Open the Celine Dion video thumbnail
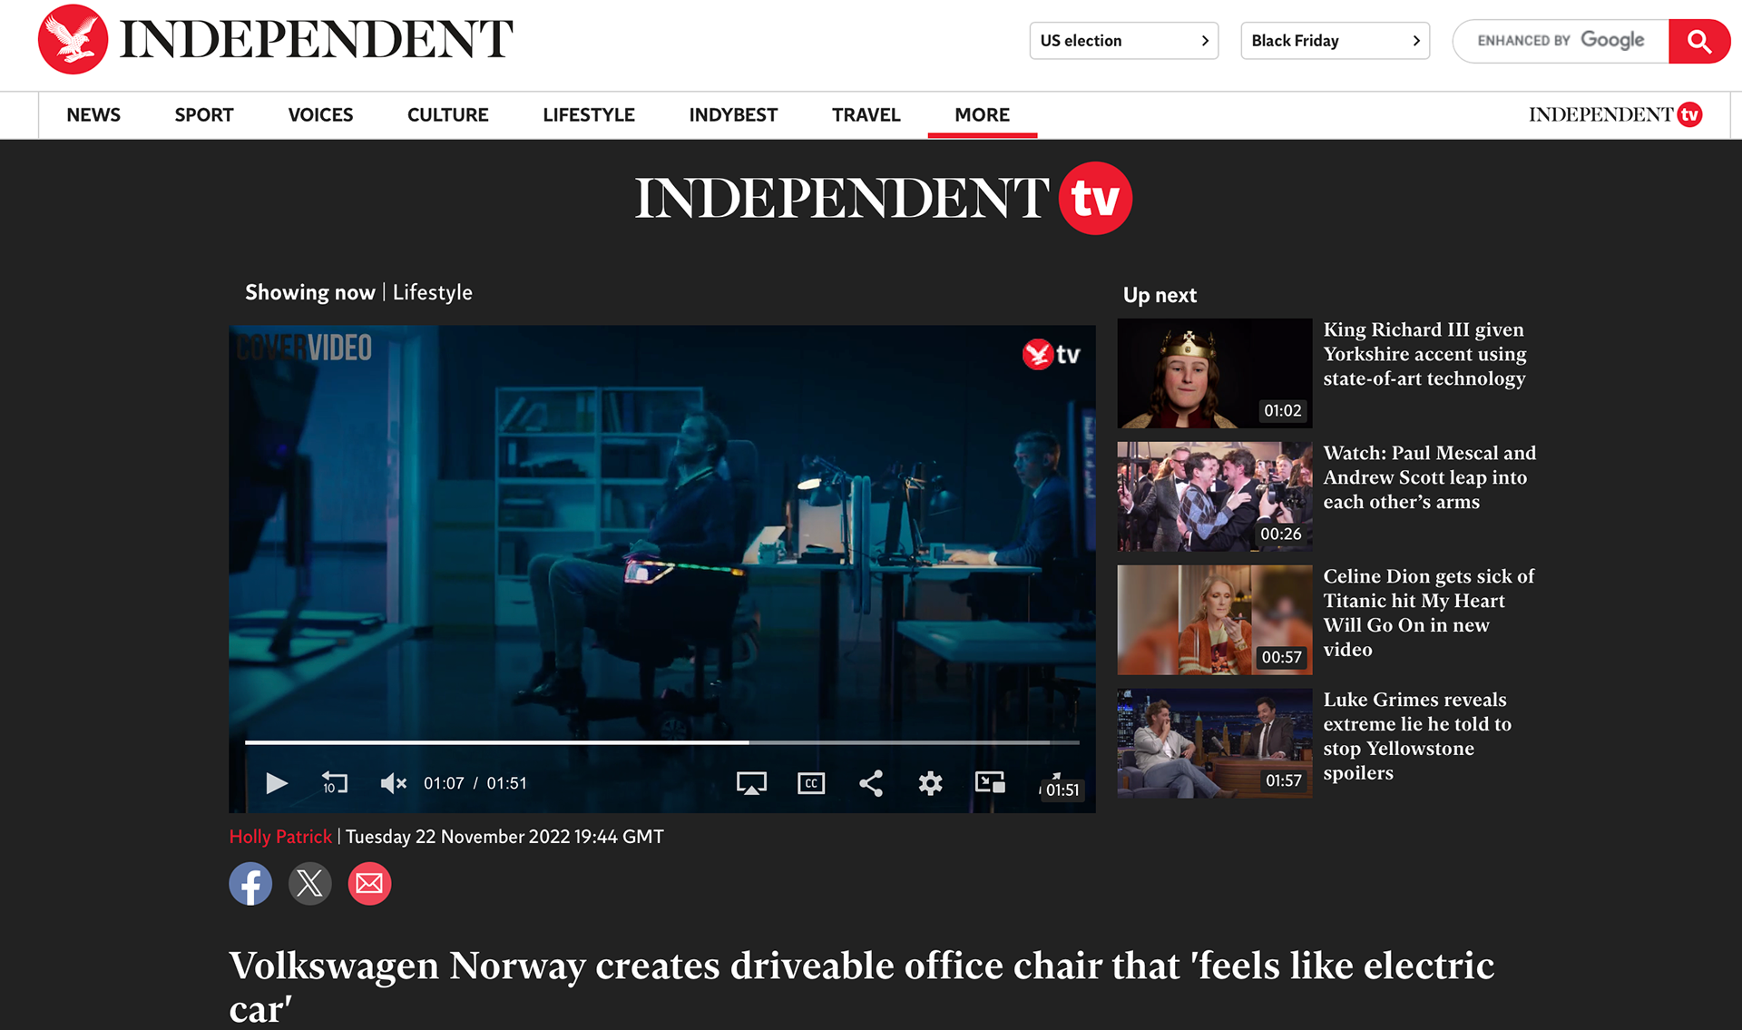The width and height of the screenshot is (1742, 1030). [x=1214, y=620]
